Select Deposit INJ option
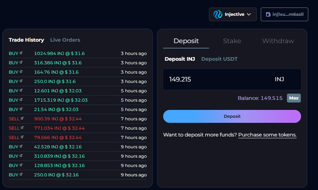 point(180,59)
